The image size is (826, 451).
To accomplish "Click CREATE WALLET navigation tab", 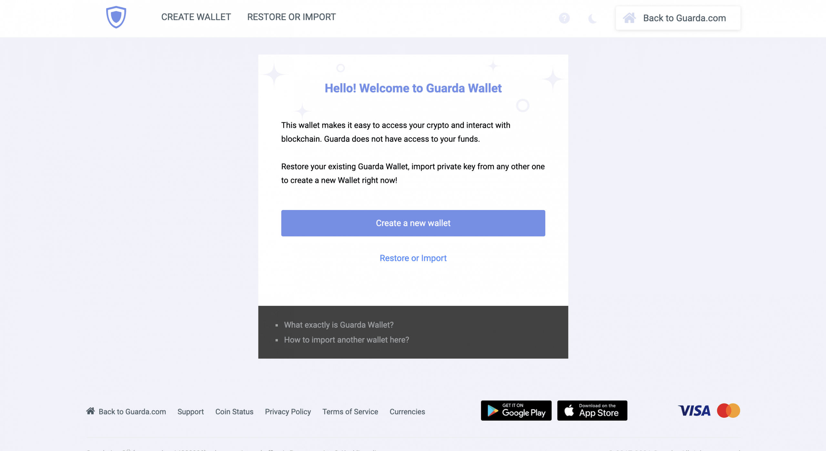I will tap(196, 17).
